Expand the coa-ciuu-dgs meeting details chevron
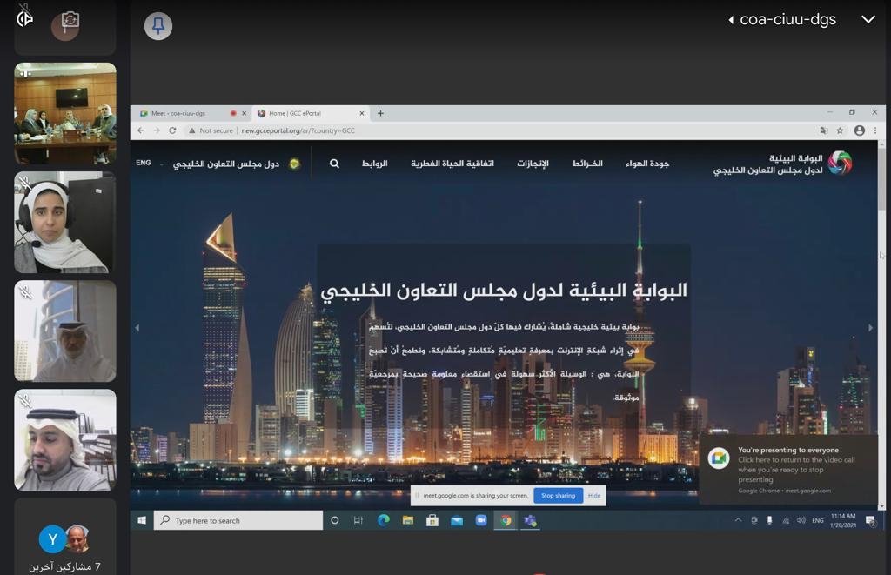891x575 pixels. click(x=868, y=18)
